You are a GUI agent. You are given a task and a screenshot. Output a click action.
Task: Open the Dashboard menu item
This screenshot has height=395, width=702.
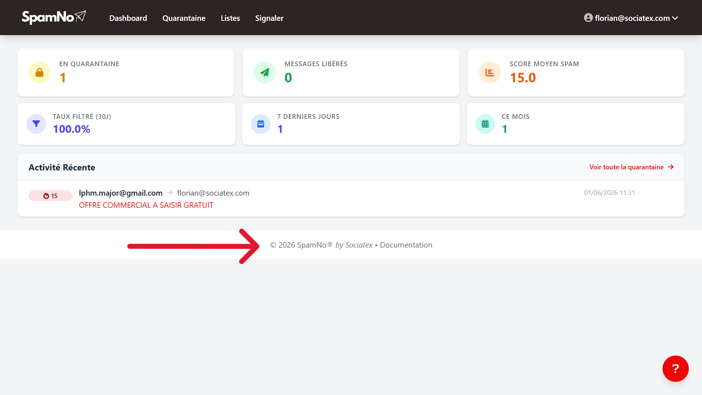click(x=128, y=18)
